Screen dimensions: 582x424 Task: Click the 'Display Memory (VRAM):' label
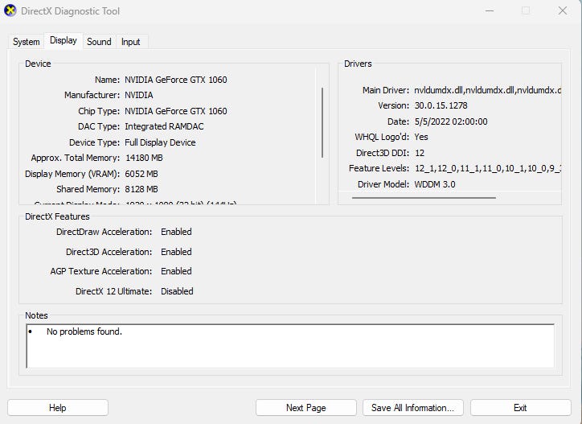pos(72,174)
